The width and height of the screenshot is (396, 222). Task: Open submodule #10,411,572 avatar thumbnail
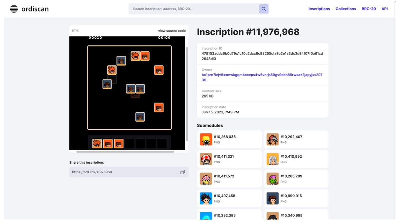click(x=206, y=179)
